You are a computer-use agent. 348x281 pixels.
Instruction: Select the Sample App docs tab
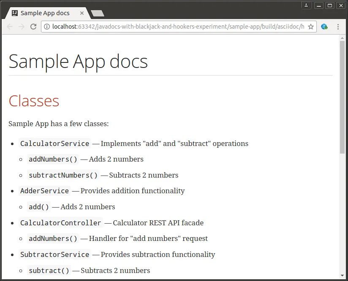(x=45, y=13)
